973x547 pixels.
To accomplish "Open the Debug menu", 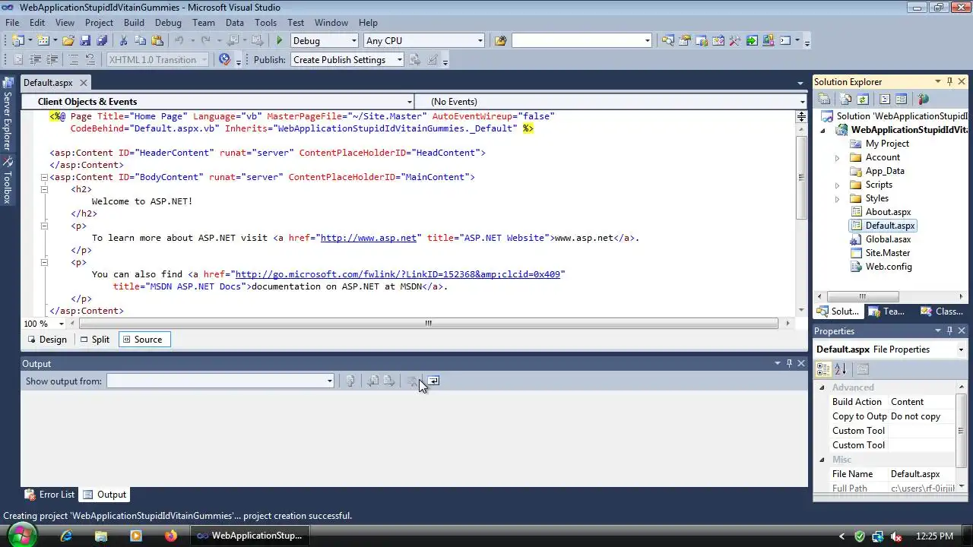I will 168,23.
